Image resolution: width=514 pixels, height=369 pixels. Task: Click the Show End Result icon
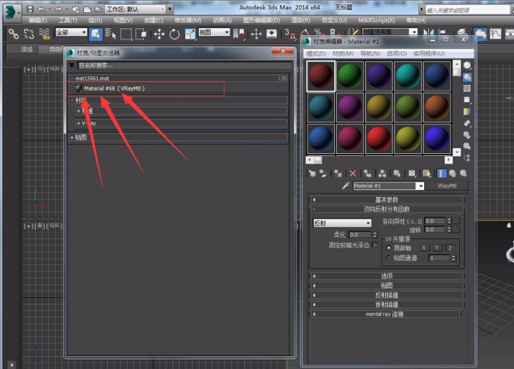pyautogui.click(x=440, y=173)
